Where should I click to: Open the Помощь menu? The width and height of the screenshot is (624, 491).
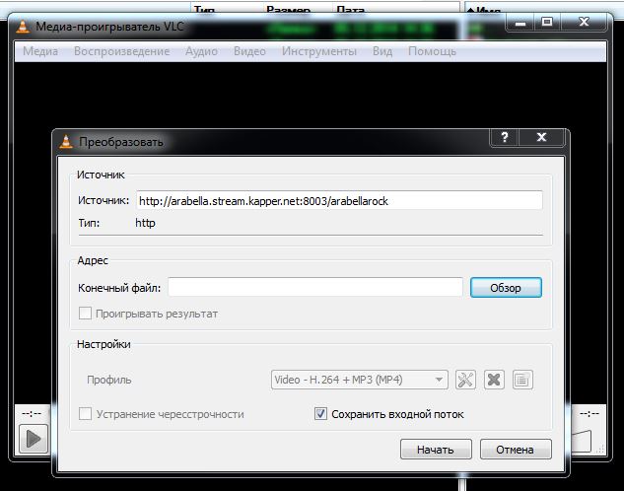pos(432,51)
